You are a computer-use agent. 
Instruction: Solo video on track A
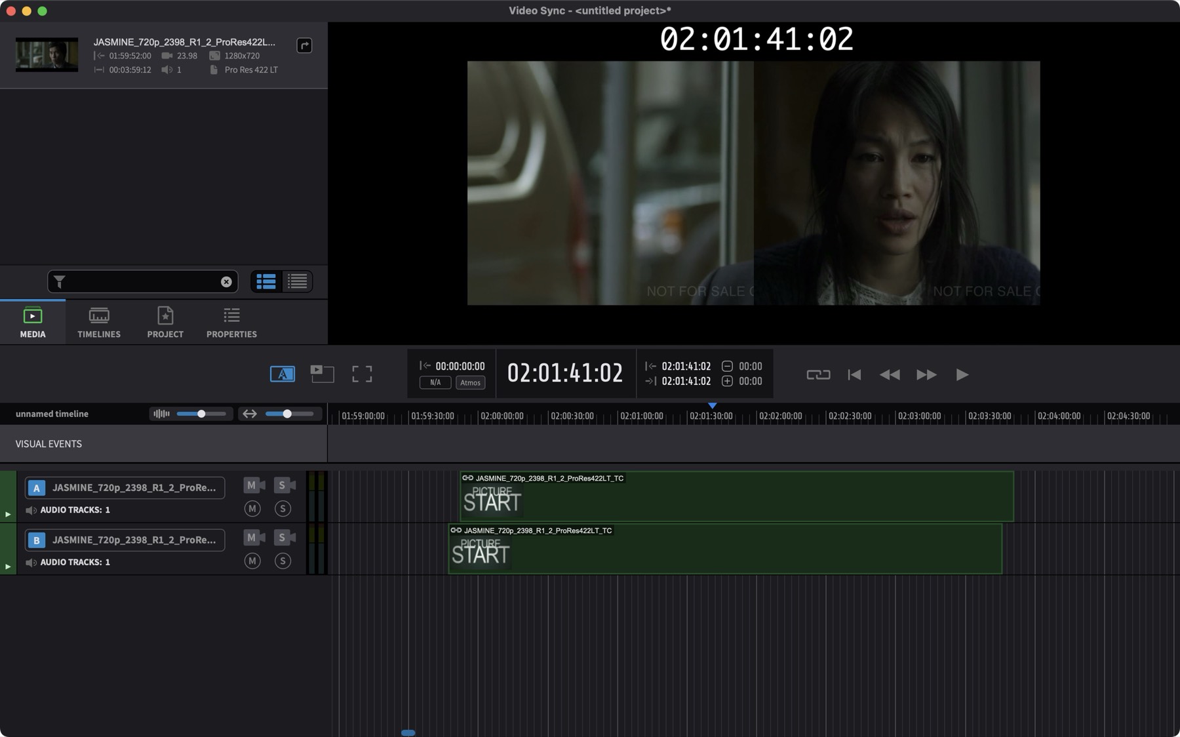(x=284, y=485)
